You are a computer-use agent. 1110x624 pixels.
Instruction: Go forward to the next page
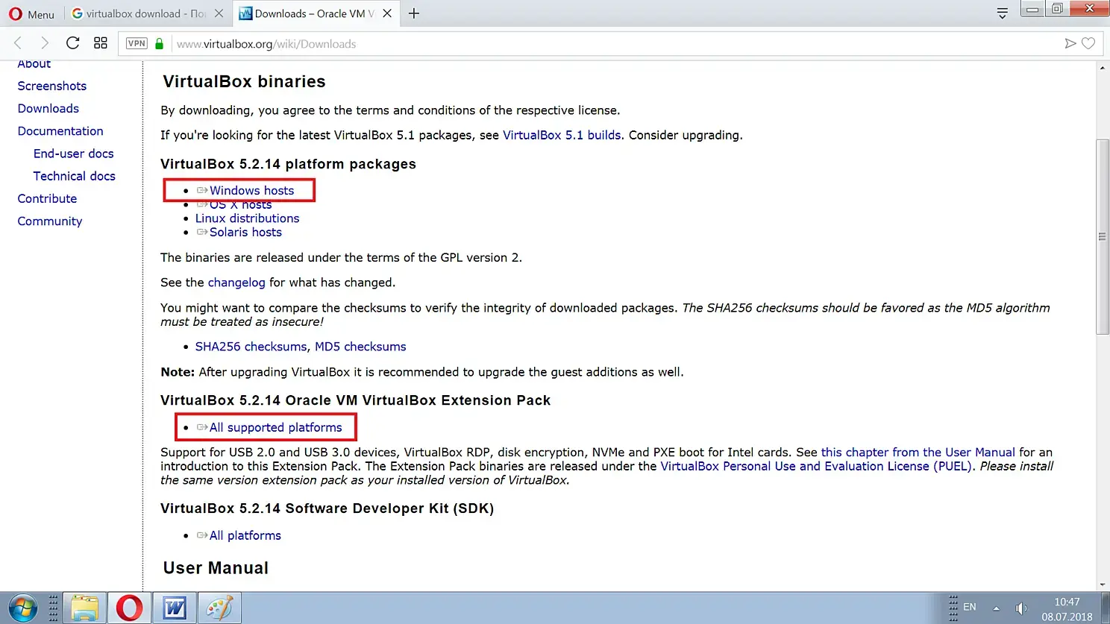tap(45, 43)
